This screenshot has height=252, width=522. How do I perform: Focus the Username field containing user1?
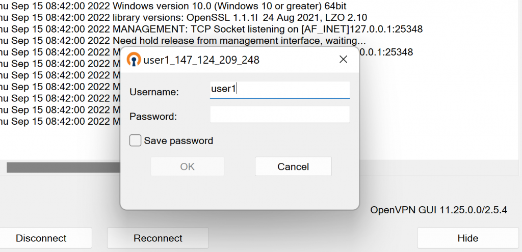coord(280,90)
